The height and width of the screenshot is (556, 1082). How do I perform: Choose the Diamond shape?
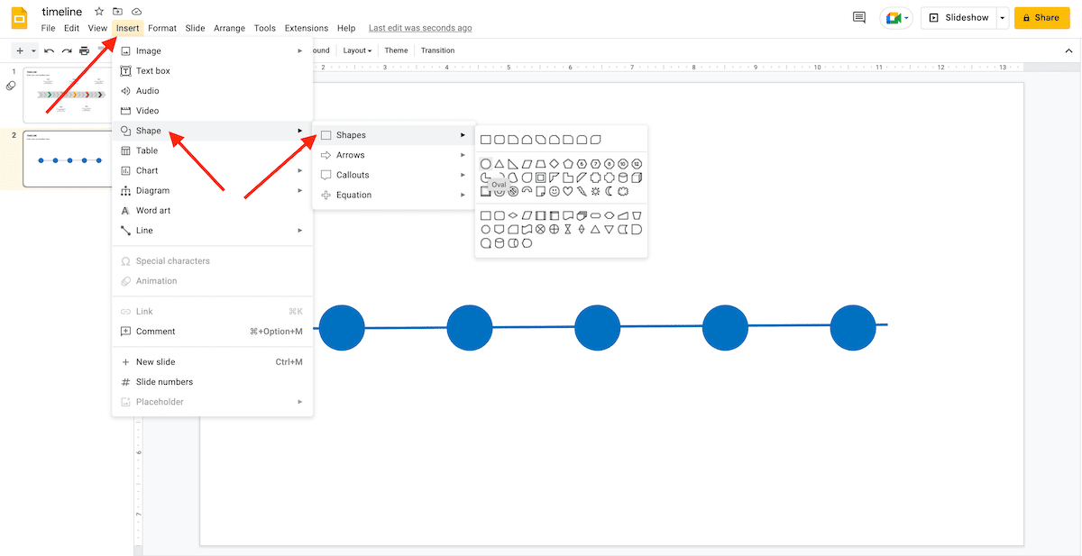click(554, 164)
